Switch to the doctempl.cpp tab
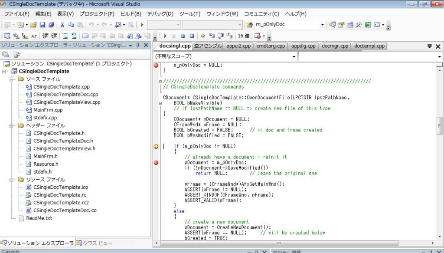444x253 pixels. [x=369, y=46]
